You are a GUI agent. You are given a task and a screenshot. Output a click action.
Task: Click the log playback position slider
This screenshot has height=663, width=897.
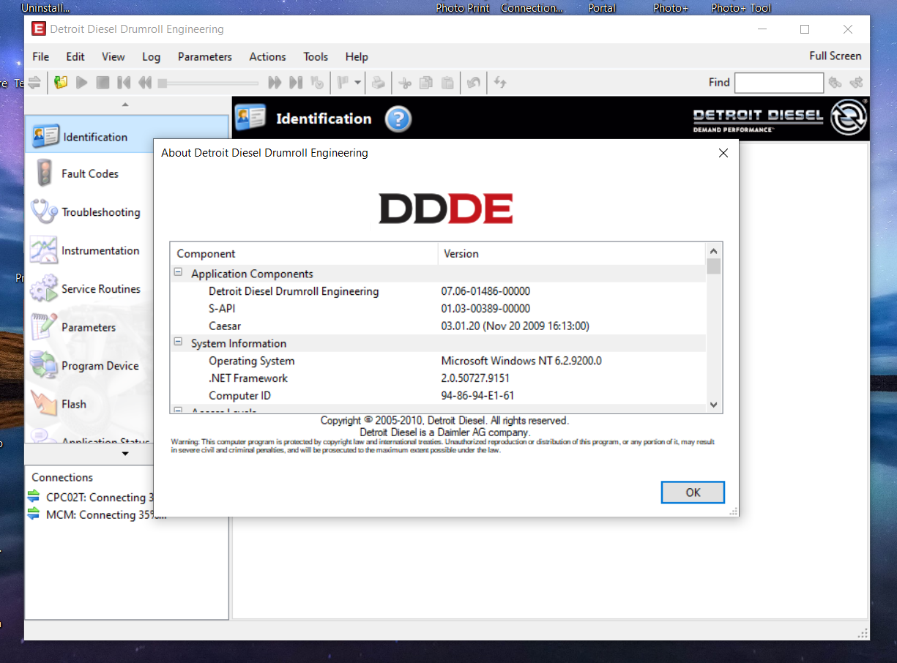coord(208,83)
